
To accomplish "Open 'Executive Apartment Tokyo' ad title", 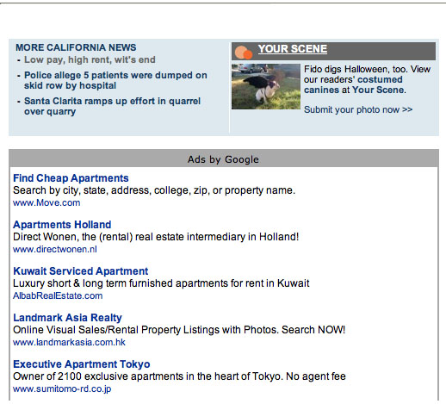I will pos(82,364).
